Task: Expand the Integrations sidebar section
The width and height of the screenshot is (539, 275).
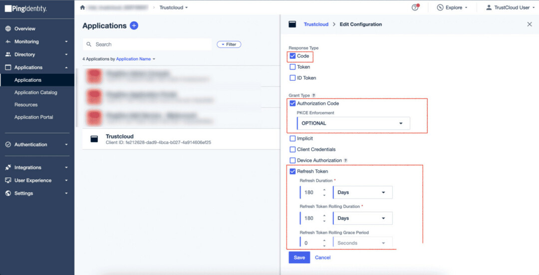Action: (66, 167)
